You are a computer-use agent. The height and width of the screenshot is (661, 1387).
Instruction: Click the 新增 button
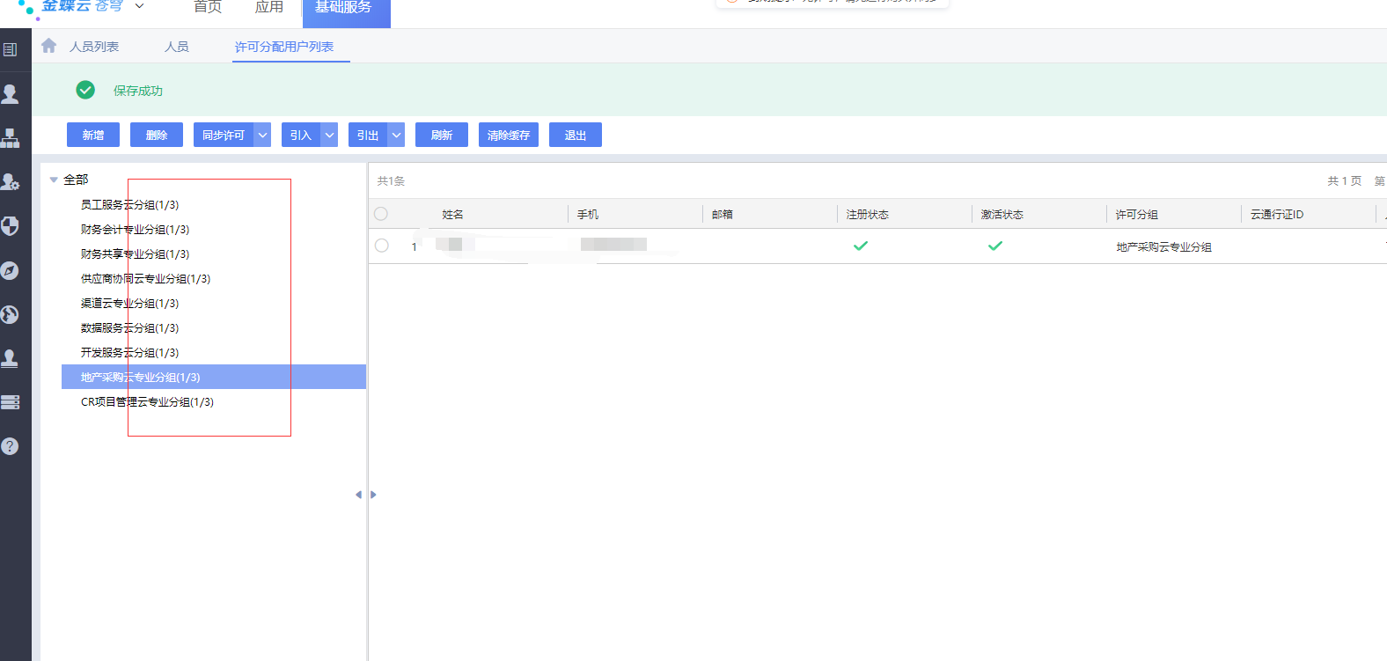point(93,135)
